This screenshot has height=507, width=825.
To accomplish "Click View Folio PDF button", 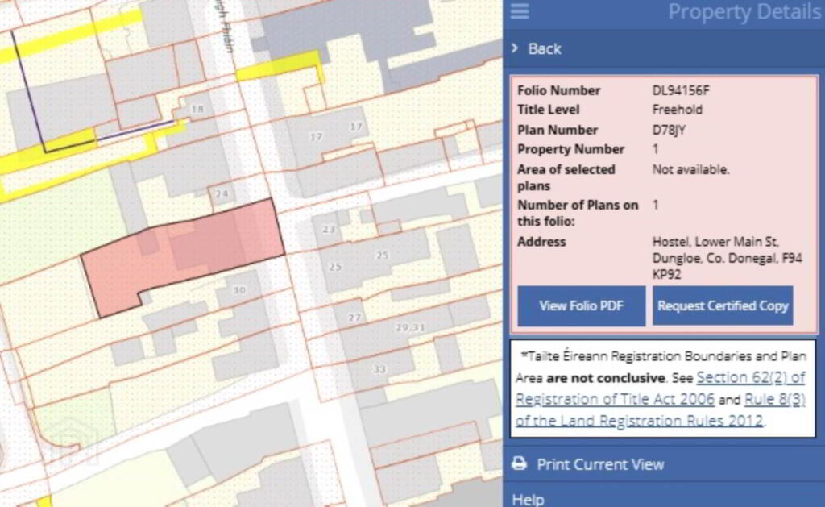I will pos(582,305).
